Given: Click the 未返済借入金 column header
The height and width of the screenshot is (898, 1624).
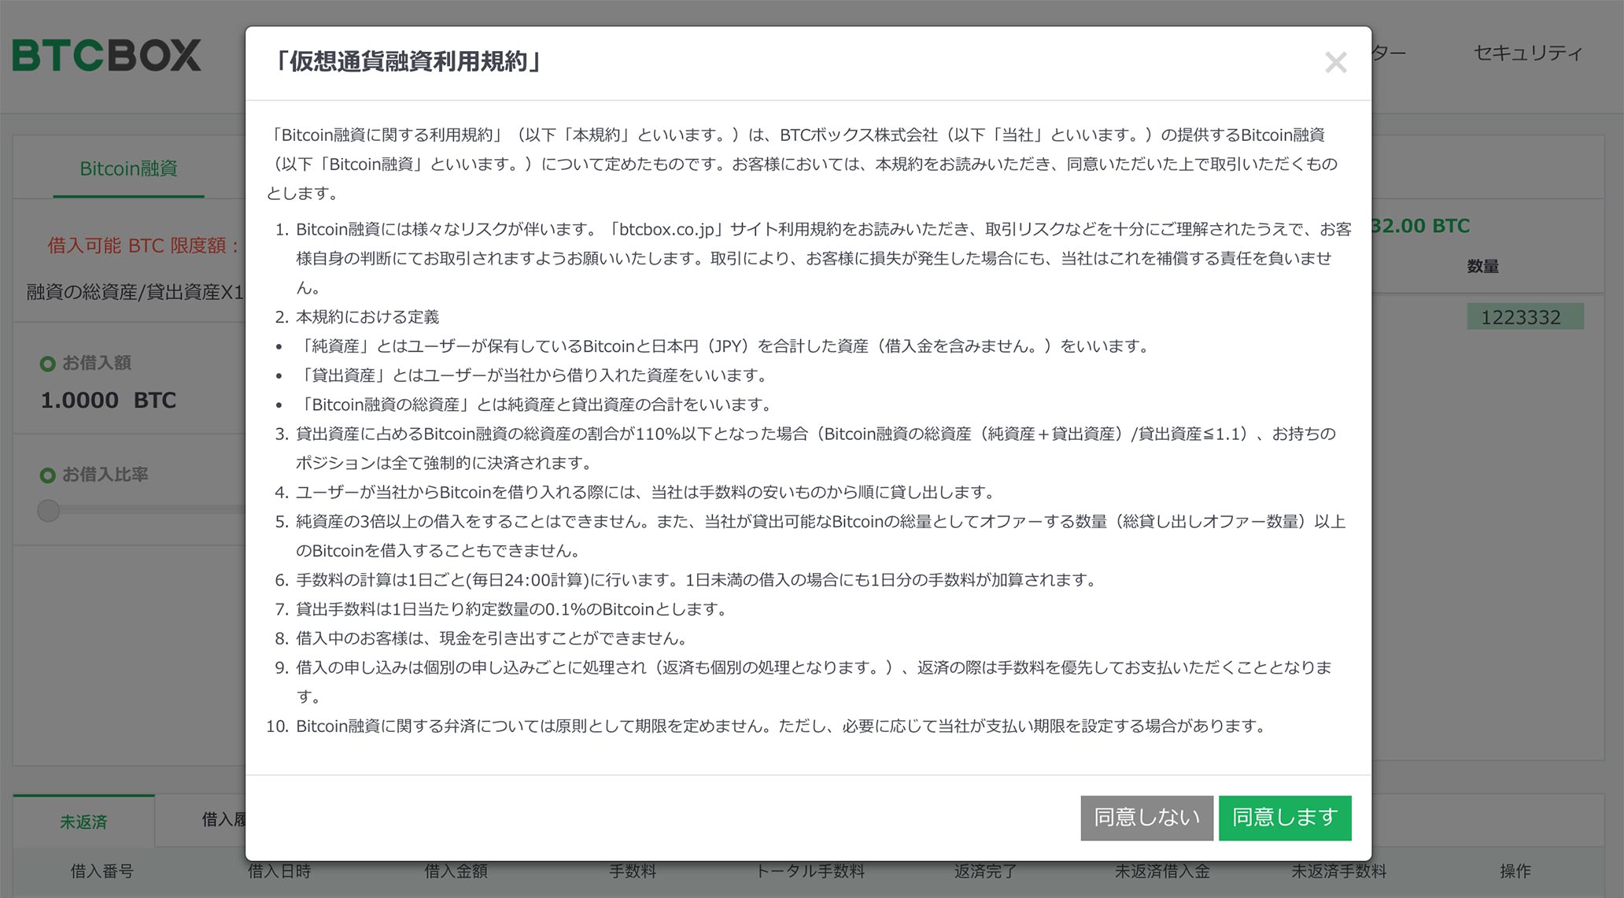Looking at the screenshot, I should click(1163, 871).
